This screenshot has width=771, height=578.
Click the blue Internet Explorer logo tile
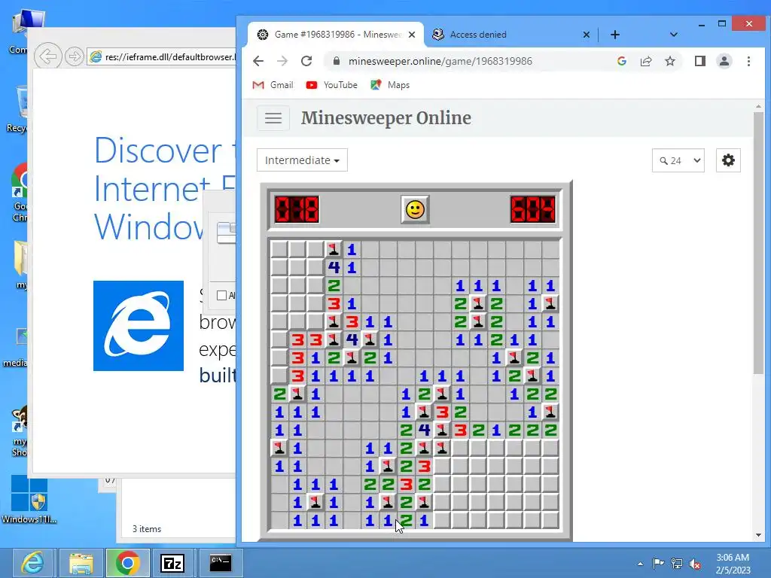coord(139,326)
